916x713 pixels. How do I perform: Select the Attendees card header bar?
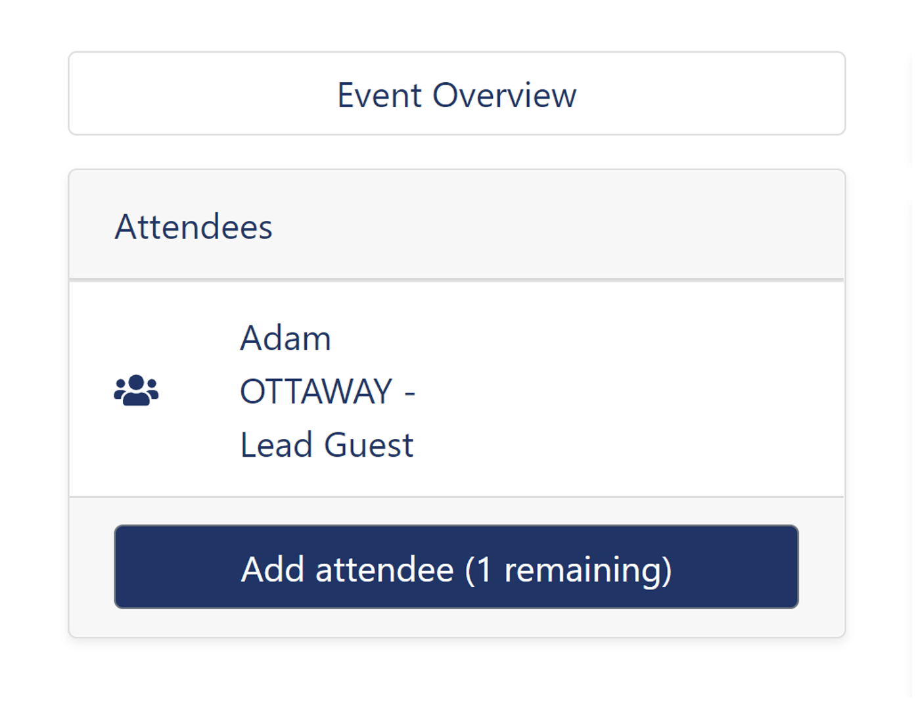coord(457,225)
